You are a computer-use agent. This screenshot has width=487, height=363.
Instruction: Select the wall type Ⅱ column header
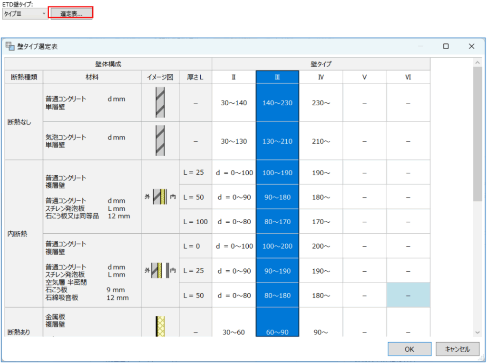[234, 77]
